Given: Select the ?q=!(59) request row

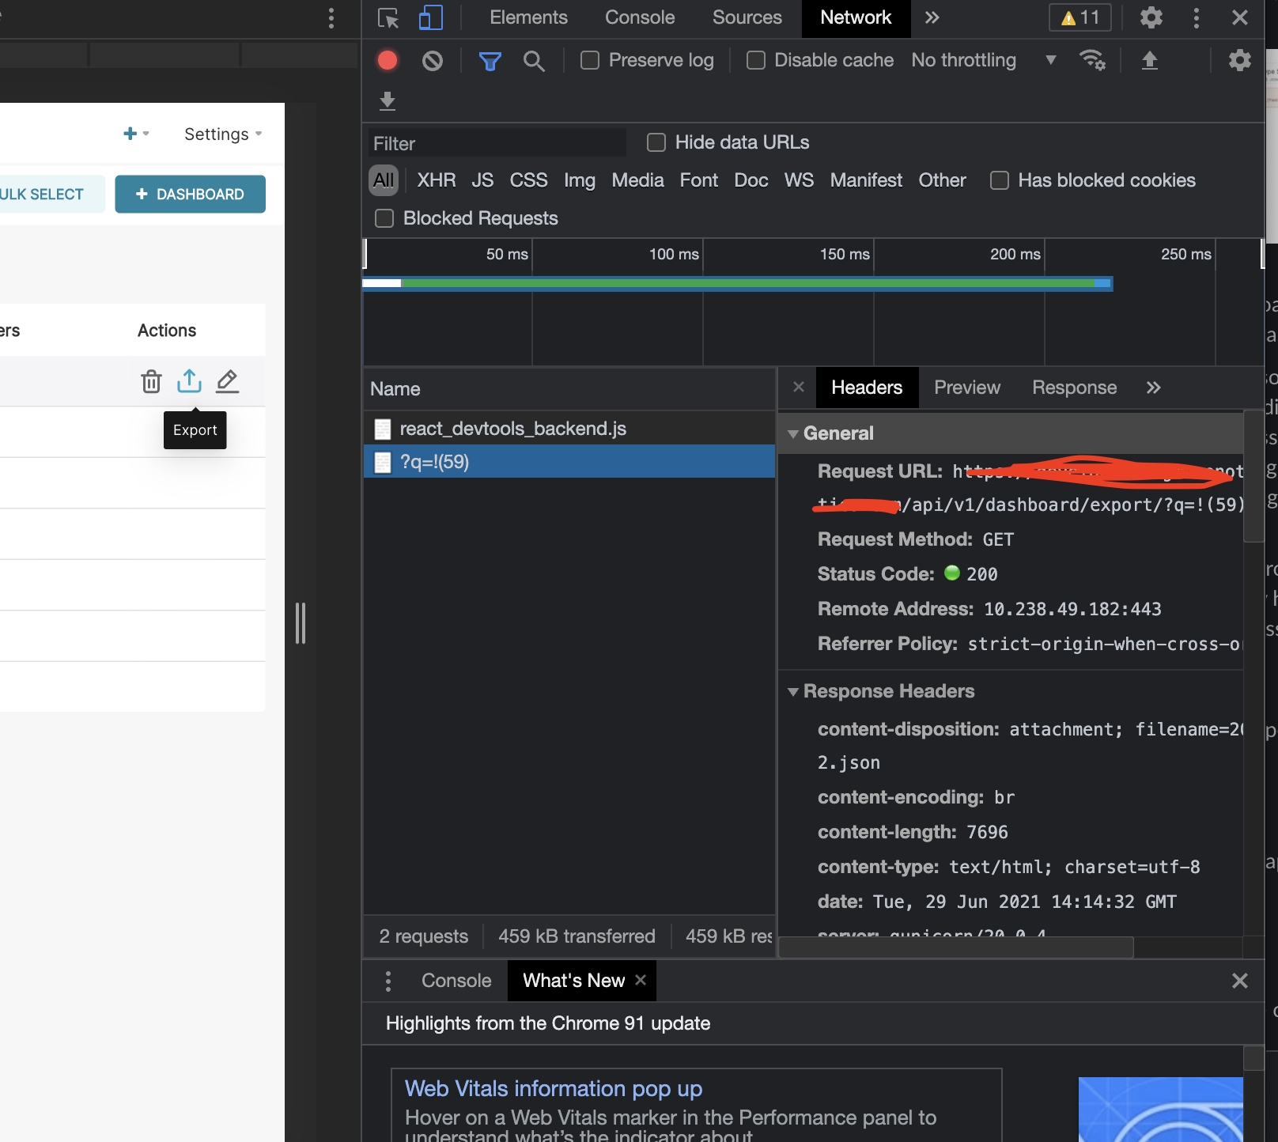Looking at the screenshot, I should click(569, 462).
